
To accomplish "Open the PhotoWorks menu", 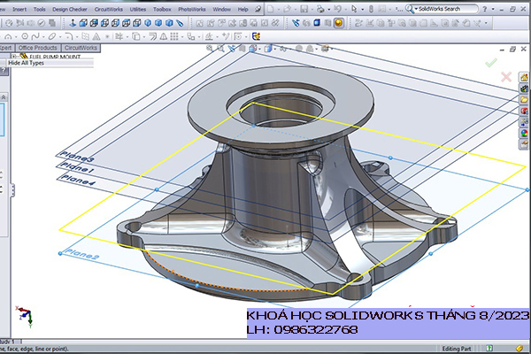I will 192,9.
